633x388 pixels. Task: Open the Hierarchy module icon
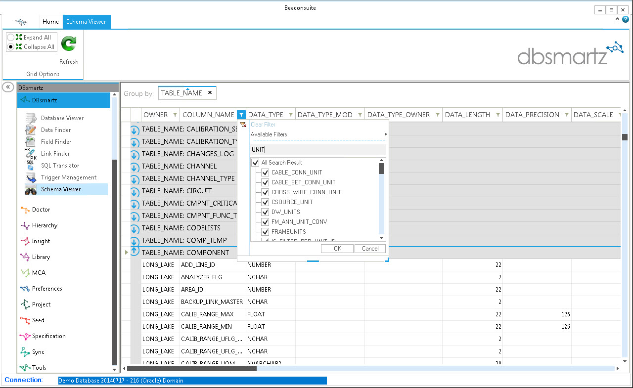click(x=25, y=225)
